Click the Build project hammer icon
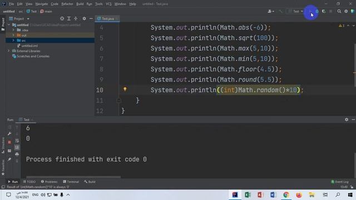The width and height of the screenshot is (356, 200). [x=280, y=11]
